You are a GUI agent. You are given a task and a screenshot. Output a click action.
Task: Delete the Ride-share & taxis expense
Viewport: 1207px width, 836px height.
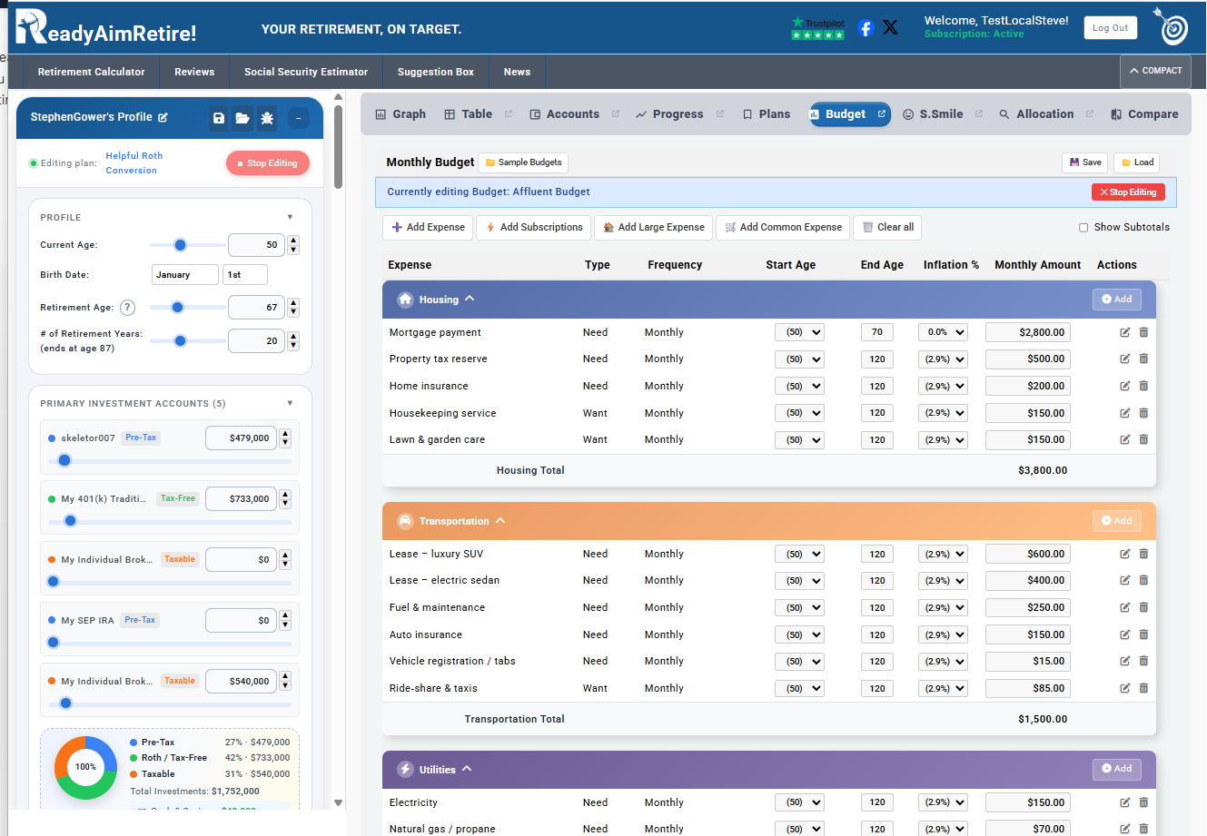(1143, 688)
